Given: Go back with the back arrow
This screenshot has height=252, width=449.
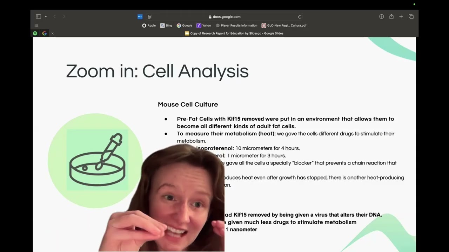Looking at the screenshot, I should tap(54, 16).
